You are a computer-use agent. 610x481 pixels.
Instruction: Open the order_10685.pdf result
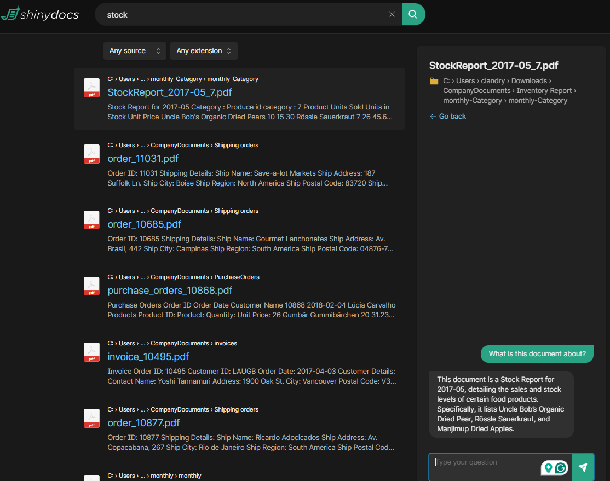point(144,224)
